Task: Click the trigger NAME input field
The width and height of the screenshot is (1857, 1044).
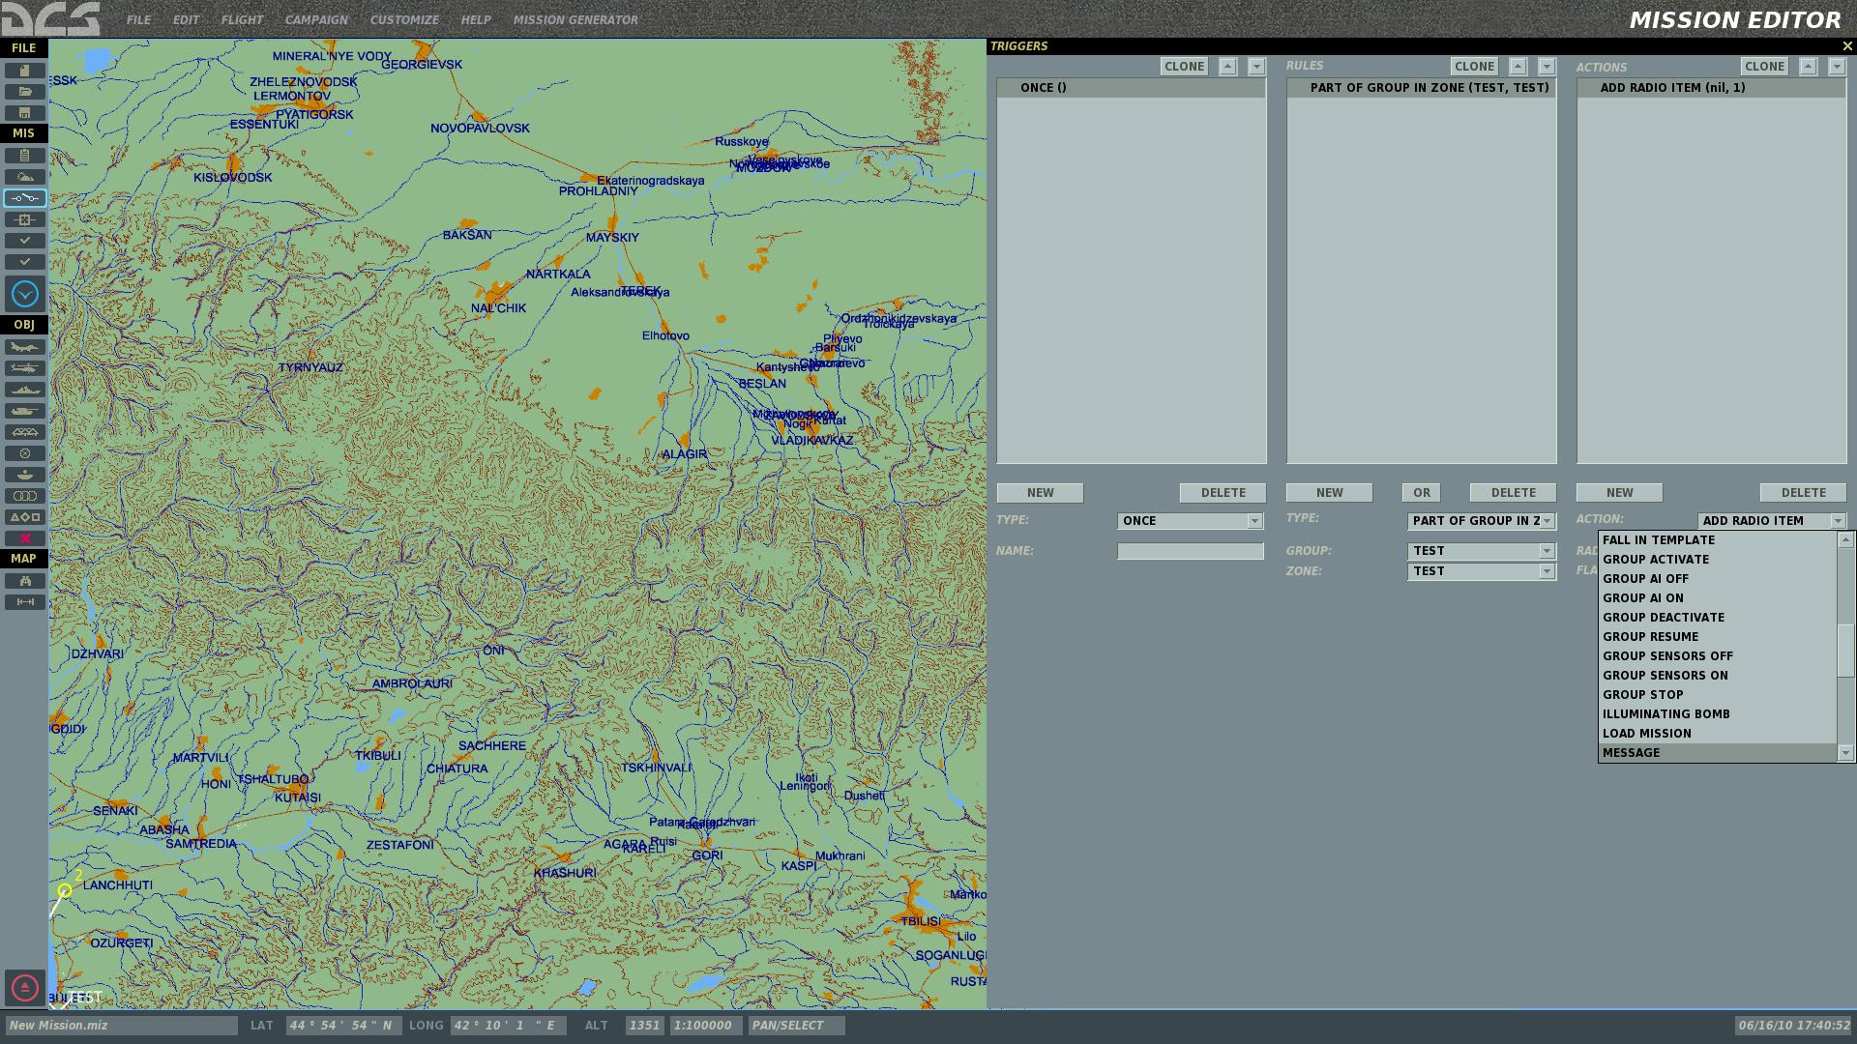Action: tap(1190, 551)
